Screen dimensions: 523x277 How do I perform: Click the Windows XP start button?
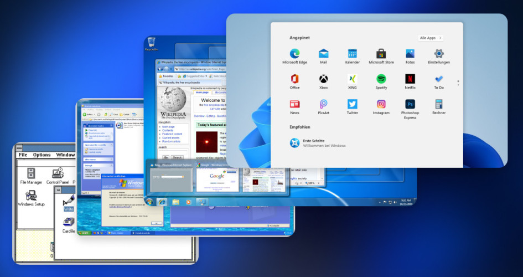point(84,233)
